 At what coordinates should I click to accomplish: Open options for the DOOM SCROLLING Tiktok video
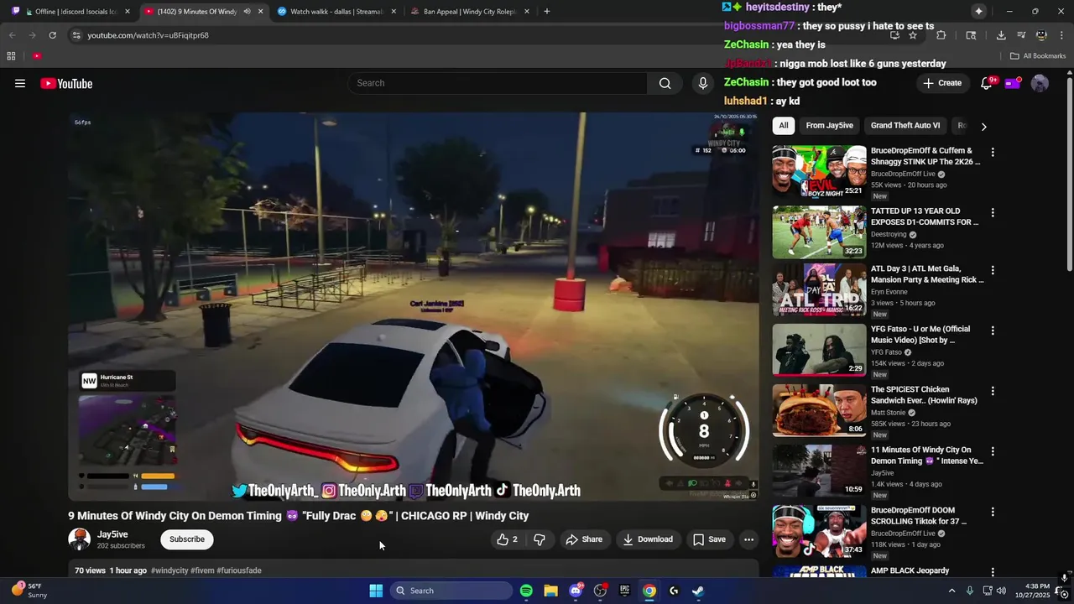pyautogui.click(x=993, y=512)
